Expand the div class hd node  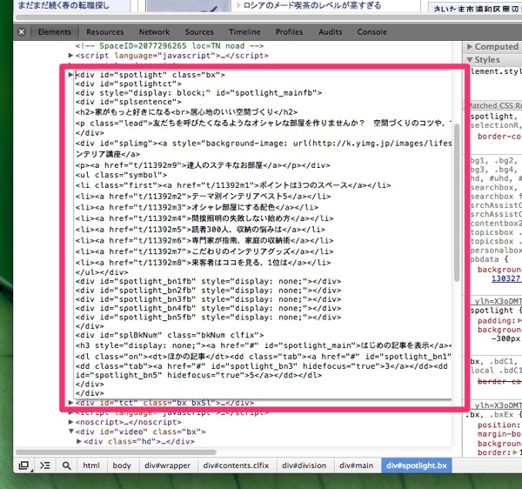79,441
